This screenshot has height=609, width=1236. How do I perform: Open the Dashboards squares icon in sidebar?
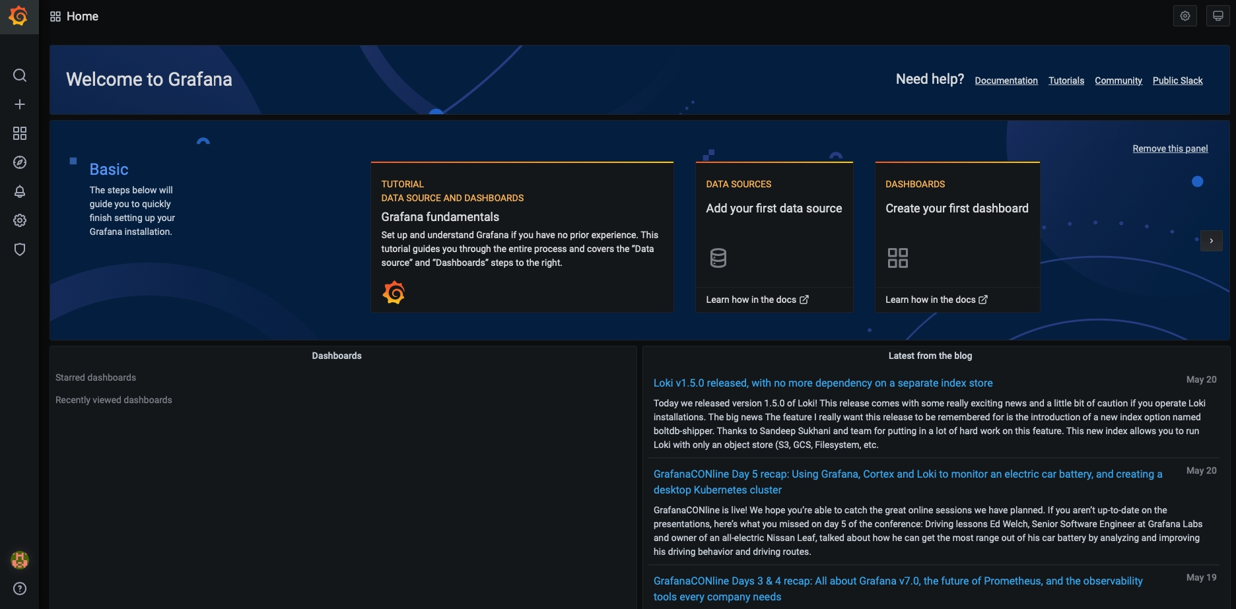20,133
